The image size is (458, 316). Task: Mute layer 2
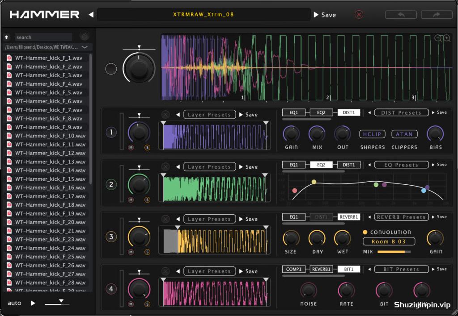click(131, 200)
